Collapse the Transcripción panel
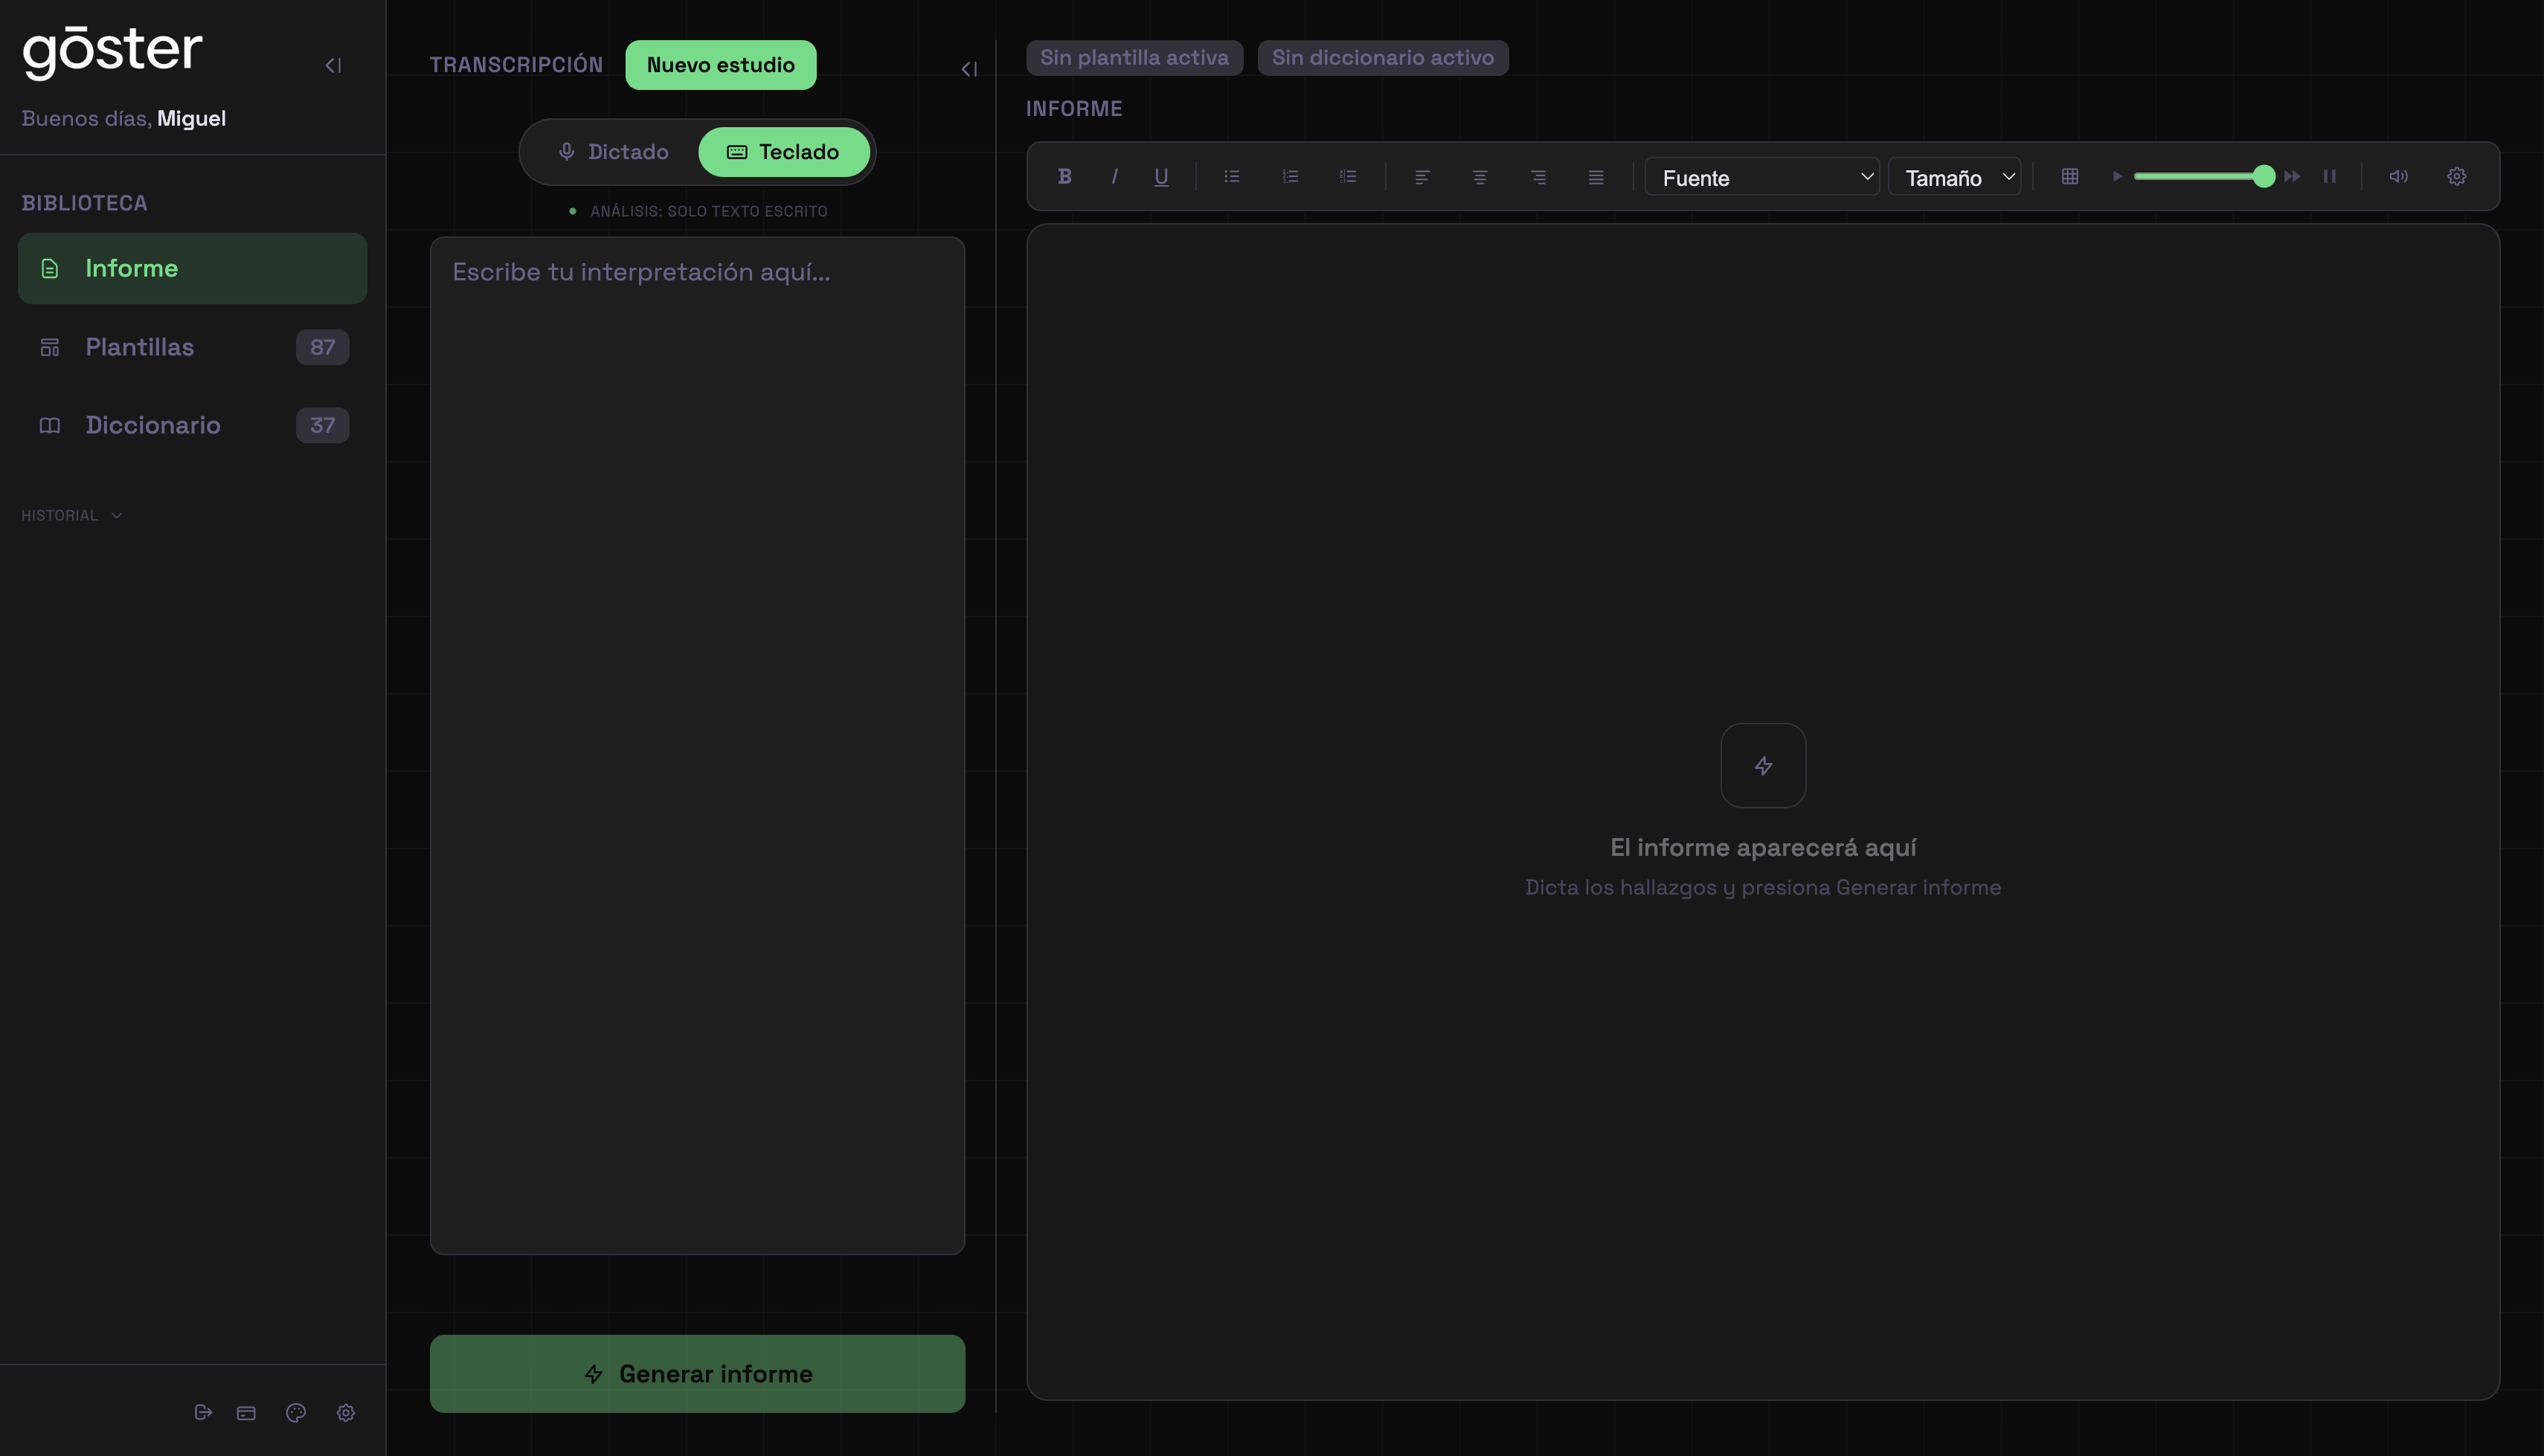 point(969,69)
